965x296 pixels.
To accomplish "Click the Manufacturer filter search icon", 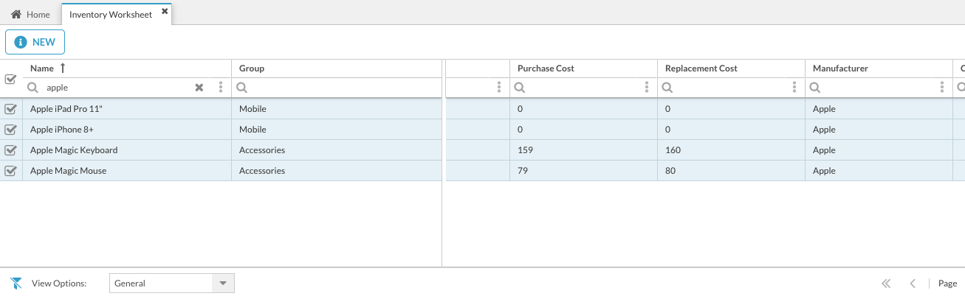I will click(815, 88).
